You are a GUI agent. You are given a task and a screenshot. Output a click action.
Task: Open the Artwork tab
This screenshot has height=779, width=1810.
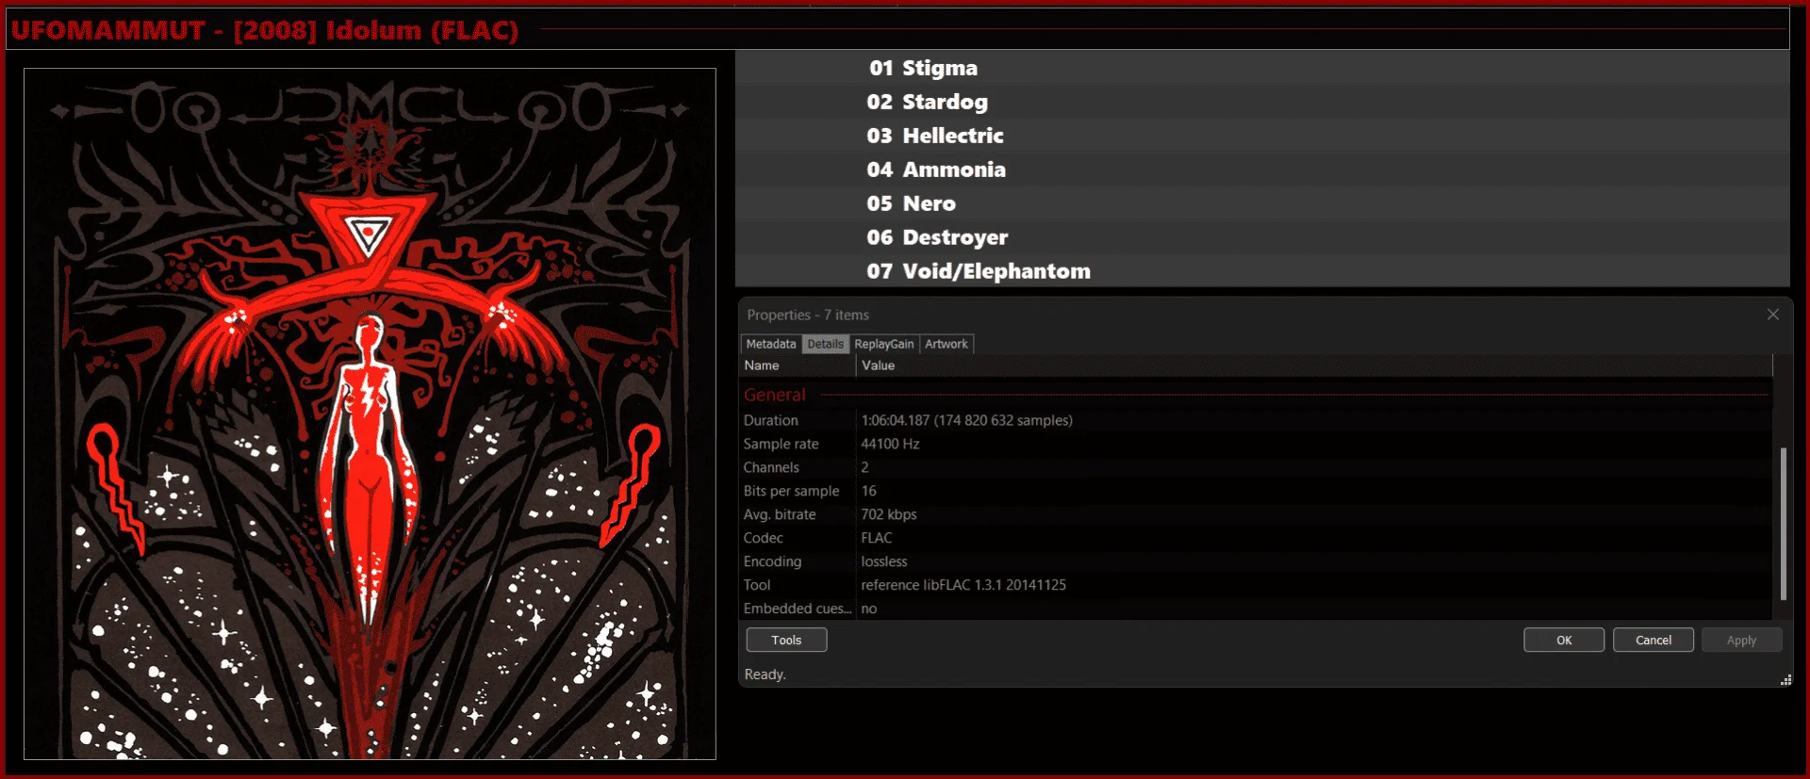click(946, 344)
